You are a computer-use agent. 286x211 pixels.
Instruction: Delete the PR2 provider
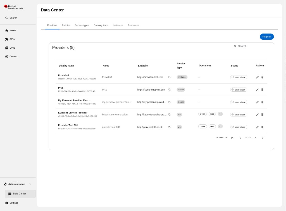click(x=262, y=90)
